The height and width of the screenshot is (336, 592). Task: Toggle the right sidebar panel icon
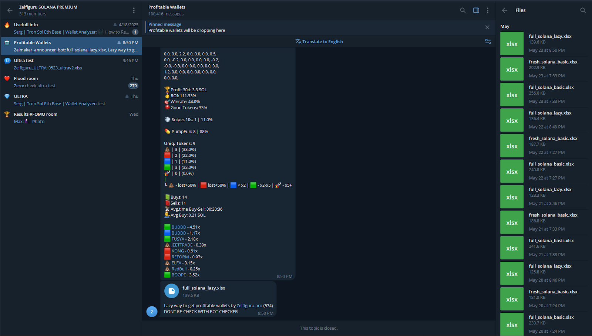point(476,10)
